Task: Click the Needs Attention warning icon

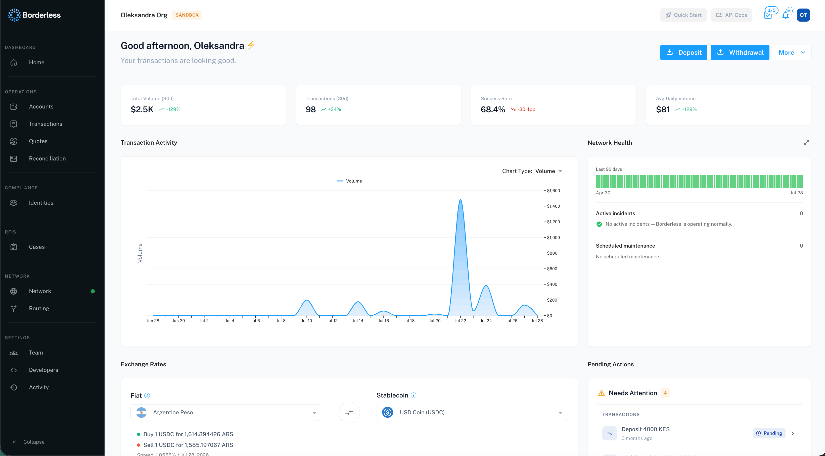Action: 601,393
